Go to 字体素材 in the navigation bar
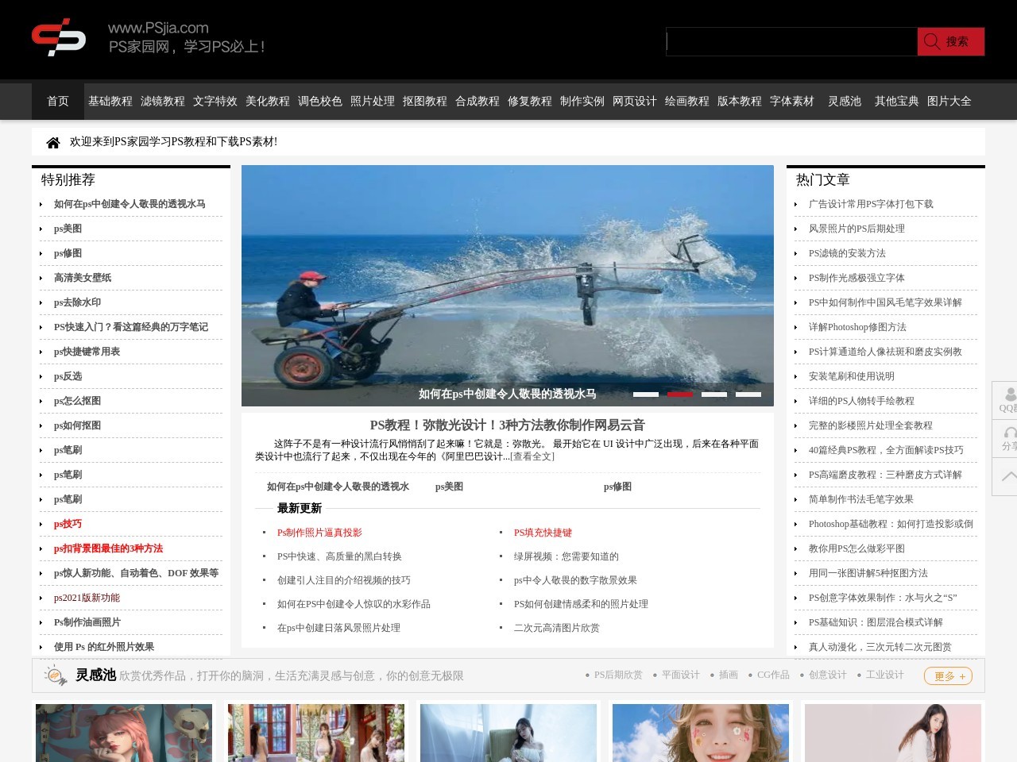Viewport: 1017px width, 762px height. [791, 102]
